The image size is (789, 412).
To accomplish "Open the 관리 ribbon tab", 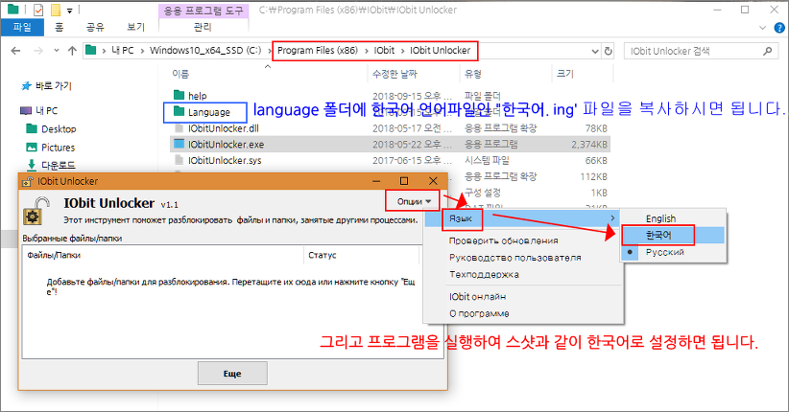I will [203, 27].
